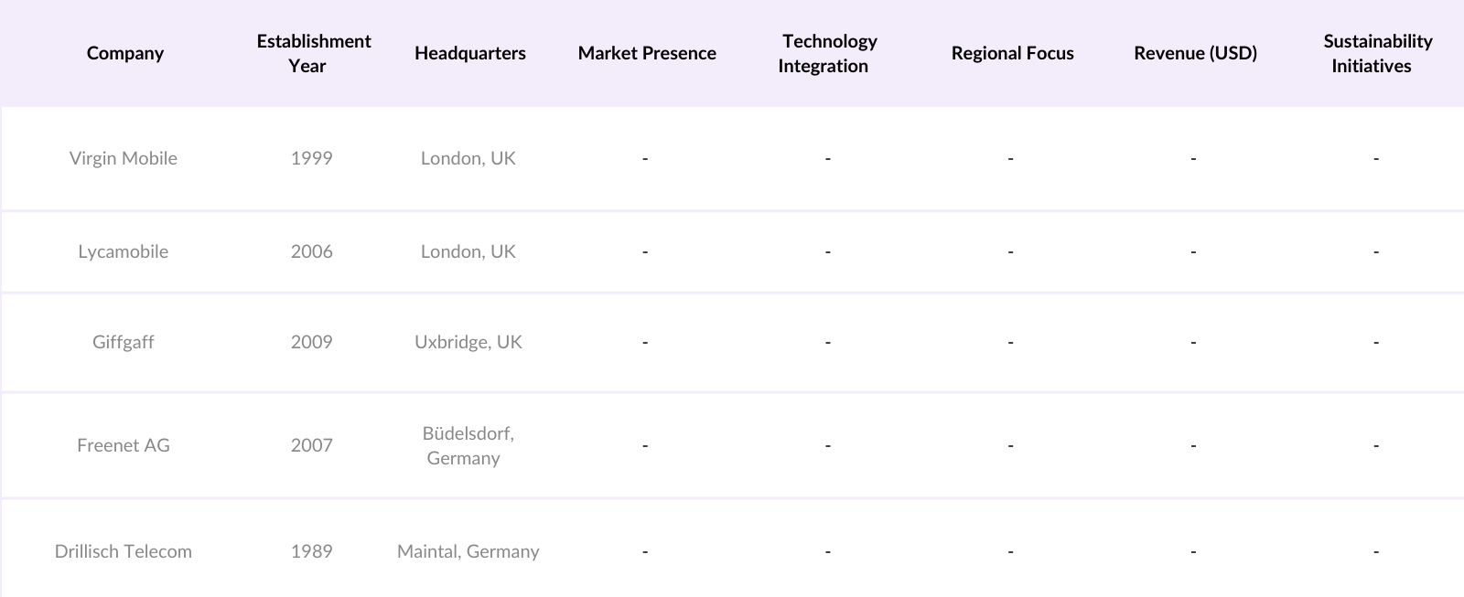Click Virgin Mobile's Market Presence cell
The width and height of the screenshot is (1464, 597).
[645, 158]
